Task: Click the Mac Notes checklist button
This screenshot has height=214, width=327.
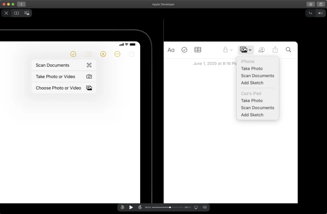Action: coord(184,50)
